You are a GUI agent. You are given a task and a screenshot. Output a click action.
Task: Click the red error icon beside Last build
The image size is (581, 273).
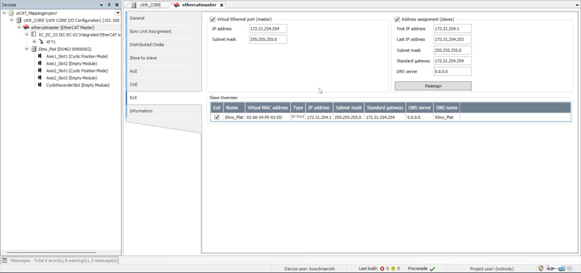(x=382, y=268)
